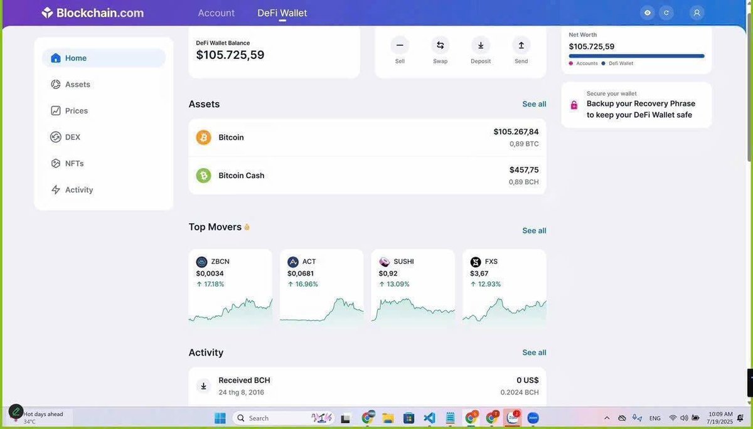753x429 pixels.
Task: Open the ZBCN top mover card
Action: [230, 286]
